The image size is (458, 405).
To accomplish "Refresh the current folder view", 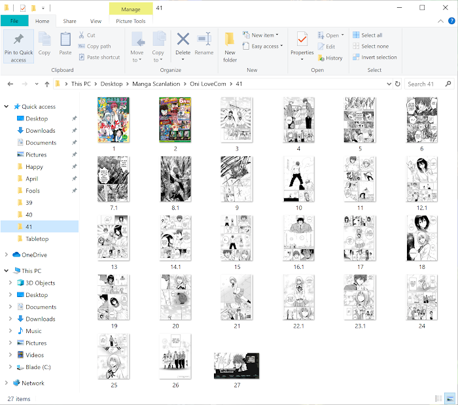I will [398, 84].
